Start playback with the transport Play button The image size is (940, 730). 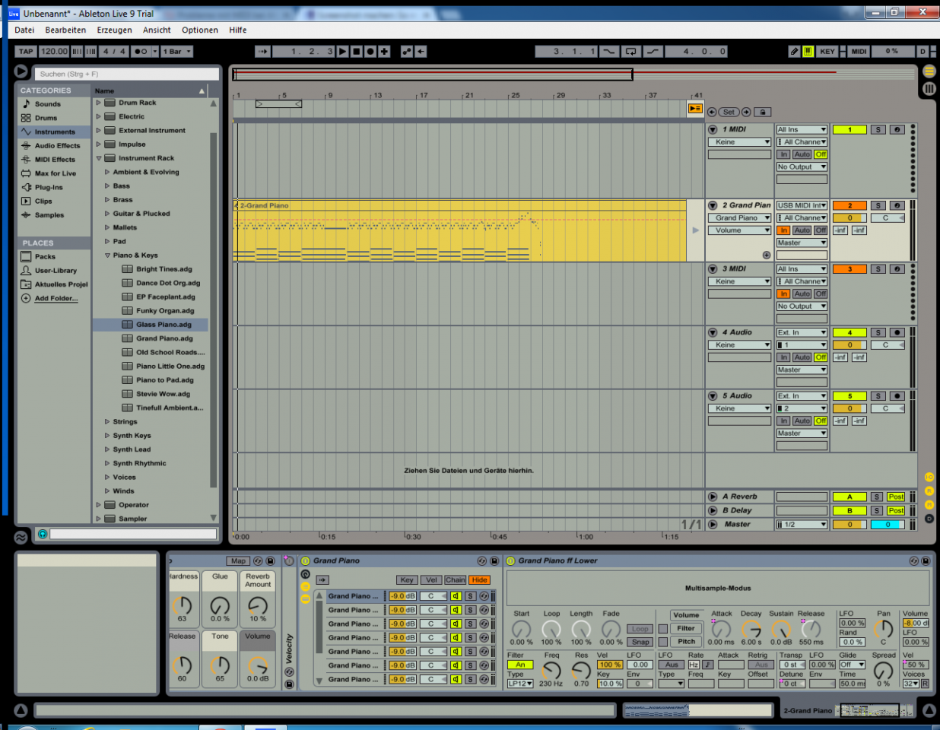(x=343, y=52)
